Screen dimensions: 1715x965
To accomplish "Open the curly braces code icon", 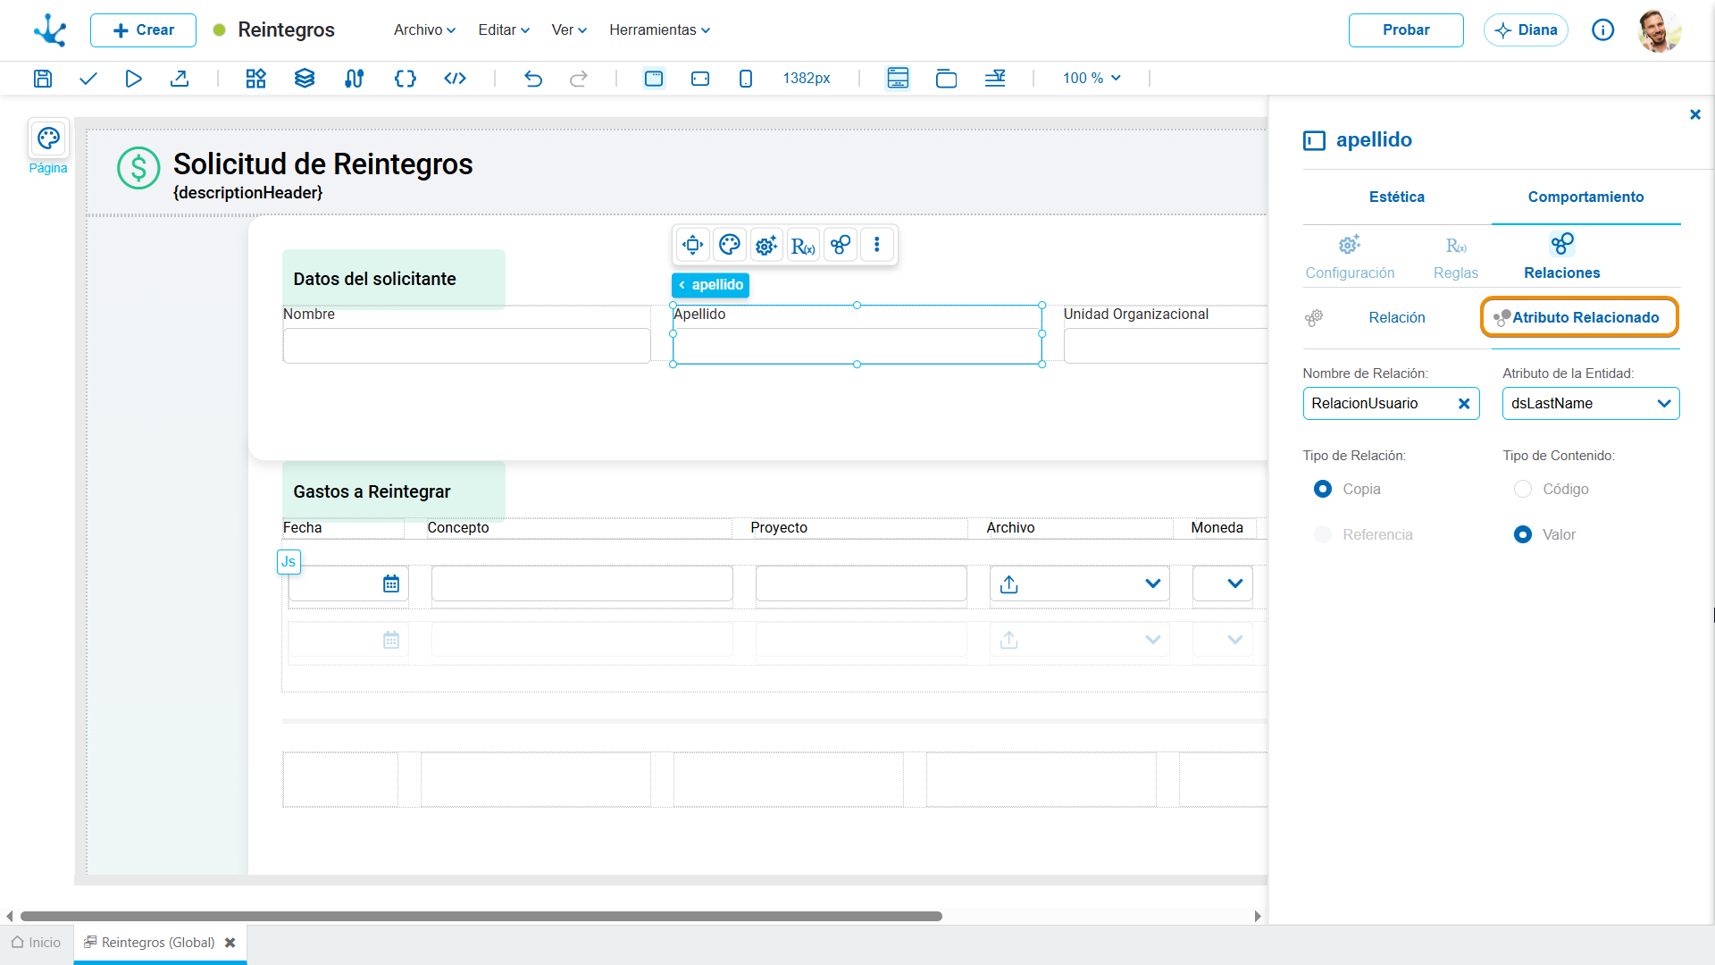I will click(406, 79).
